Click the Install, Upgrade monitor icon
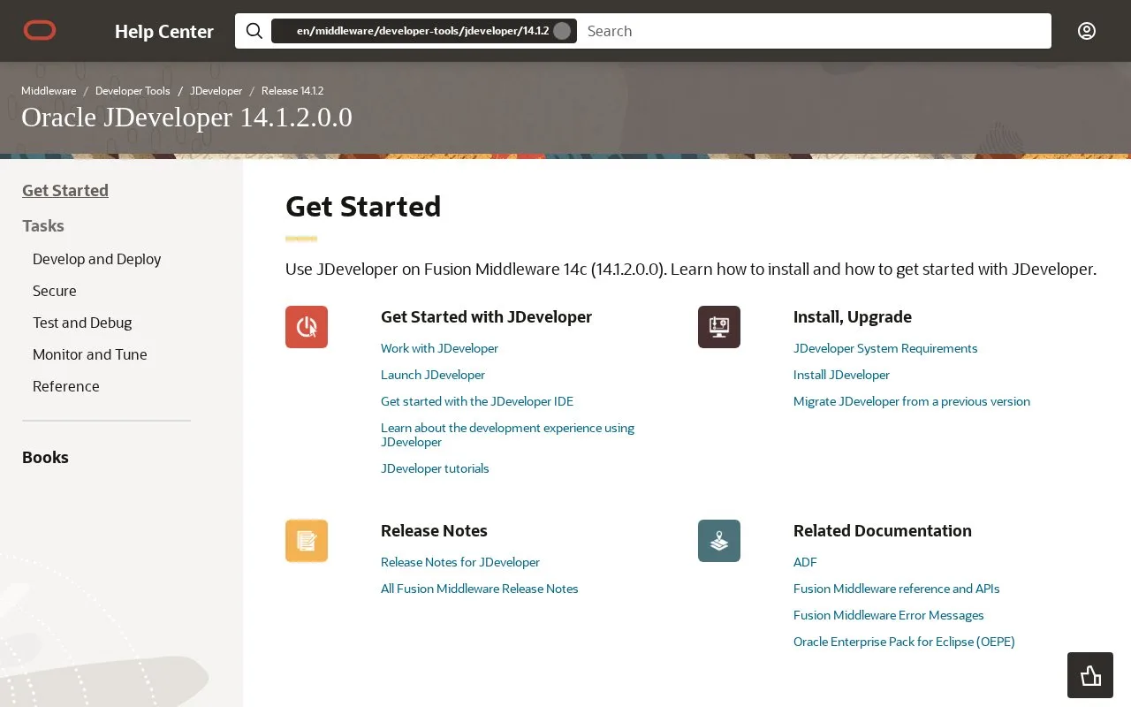 719,327
